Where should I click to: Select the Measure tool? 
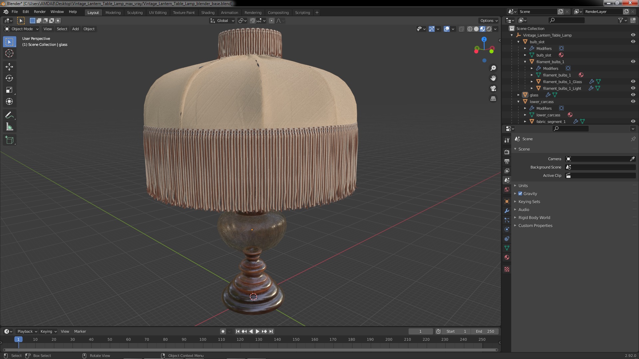click(x=9, y=127)
